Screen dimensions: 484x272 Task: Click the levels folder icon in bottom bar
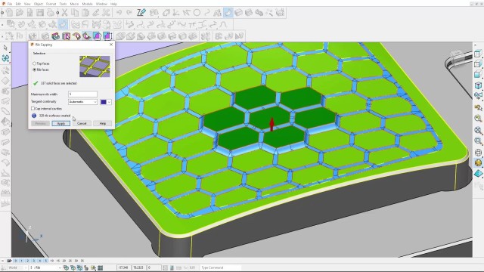click(9, 261)
